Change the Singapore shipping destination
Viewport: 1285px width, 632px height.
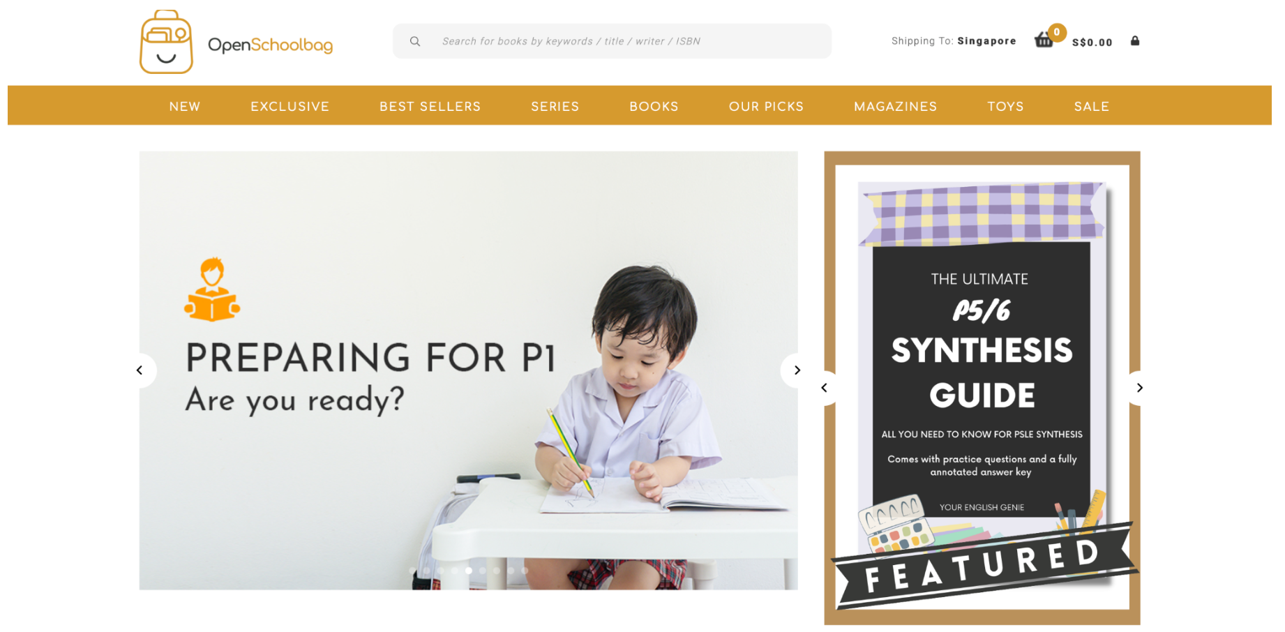point(986,41)
